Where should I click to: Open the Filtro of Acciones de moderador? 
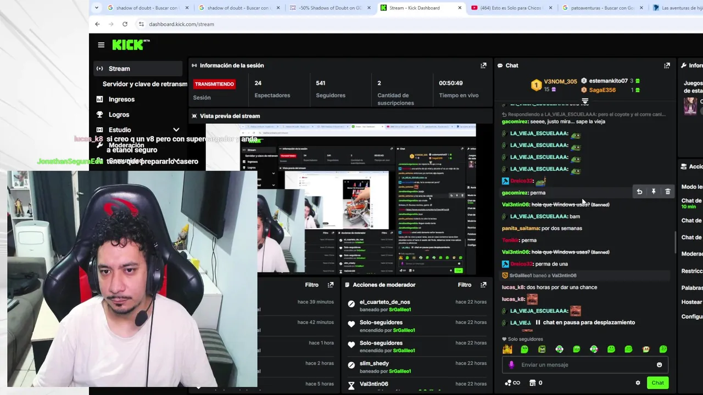pos(464,285)
